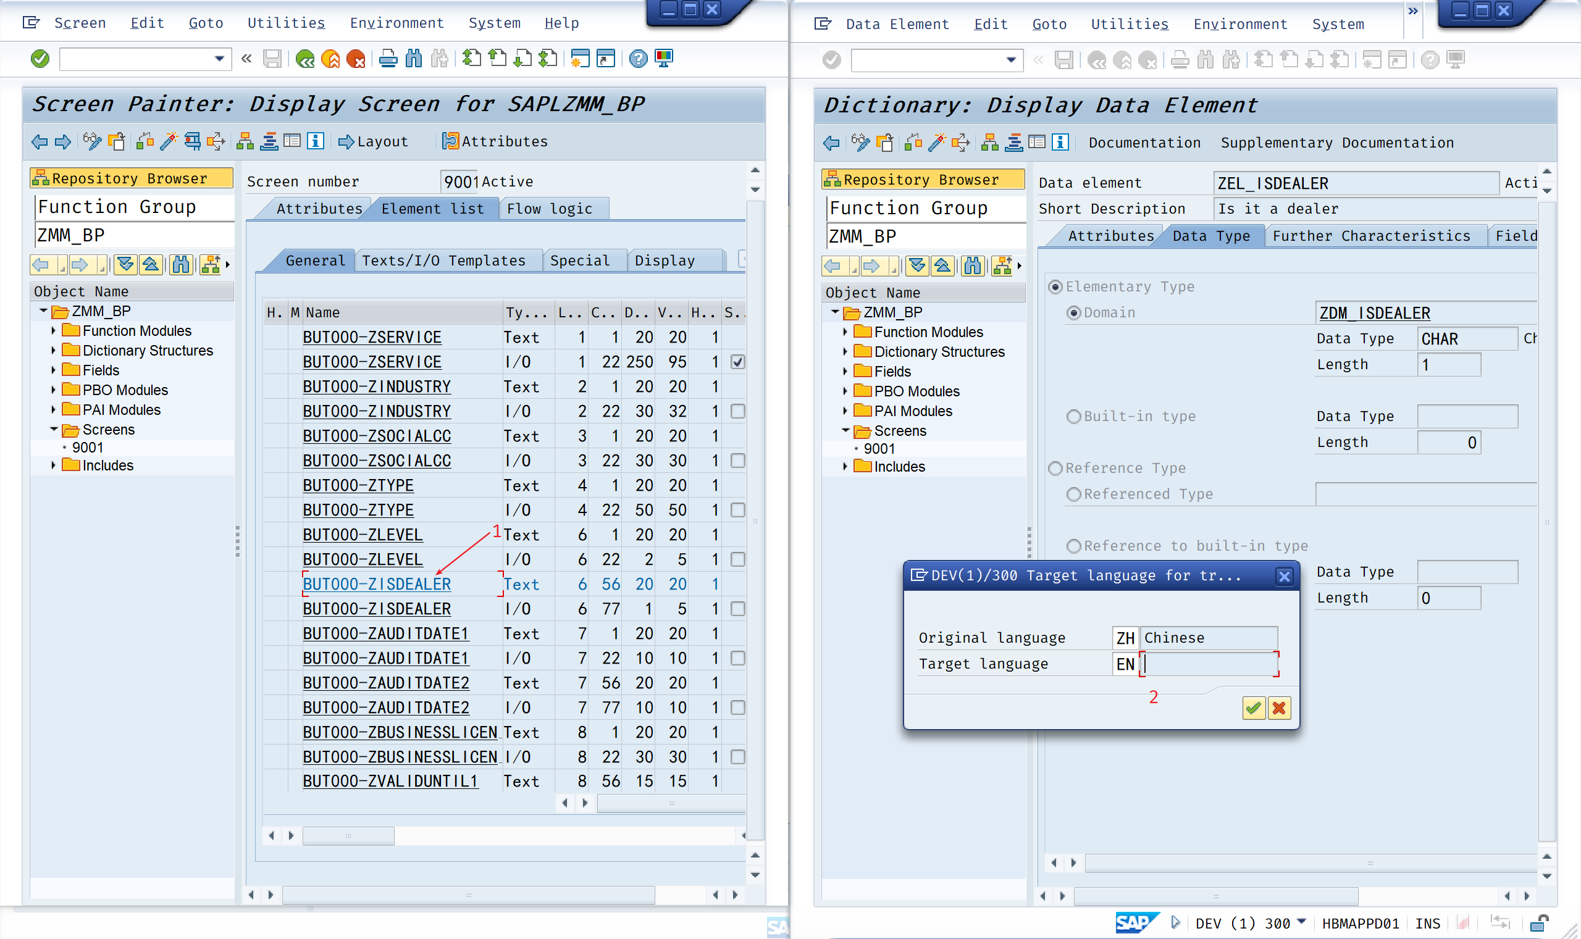Collapse Screens folder in left tree

coord(53,430)
